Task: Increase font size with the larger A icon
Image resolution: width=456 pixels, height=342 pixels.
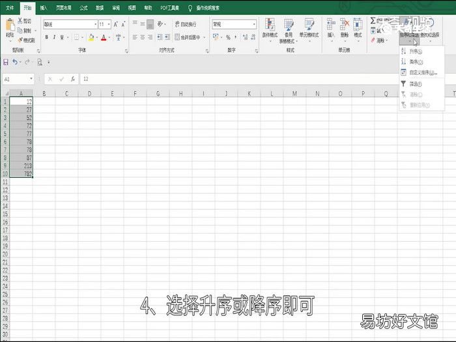Action: [115, 25]
